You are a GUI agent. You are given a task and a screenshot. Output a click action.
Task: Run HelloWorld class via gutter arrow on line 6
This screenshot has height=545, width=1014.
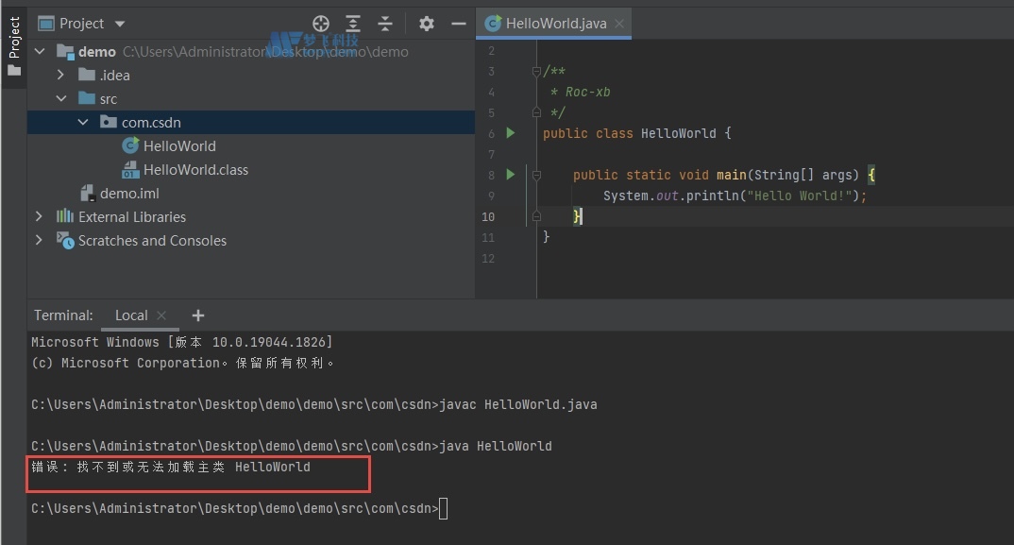tap(511, 133)
